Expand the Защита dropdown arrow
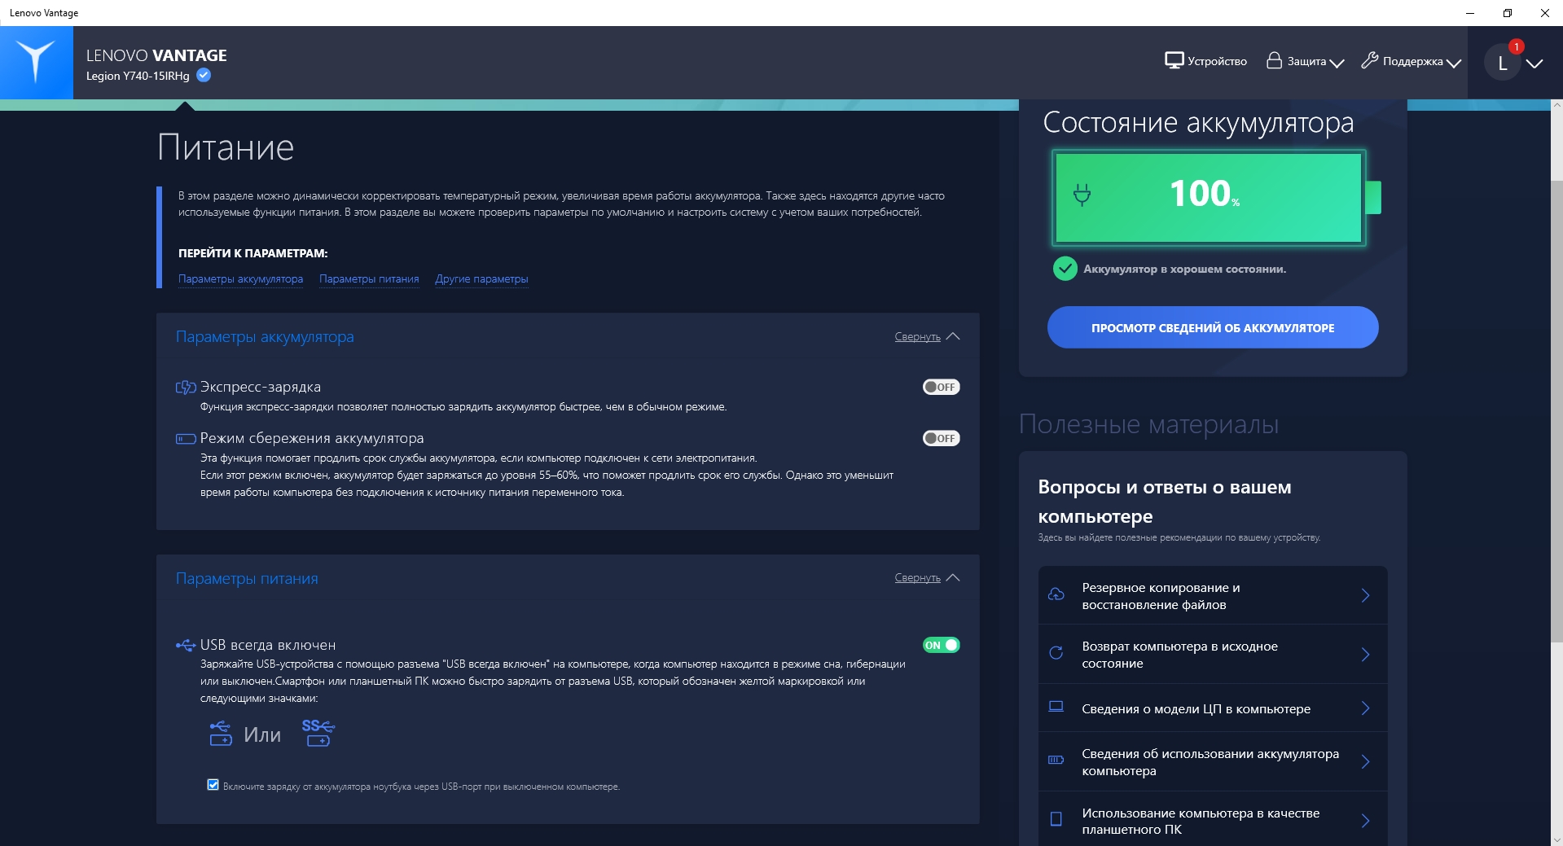The width and height of the screenshot is (1563, 846). coord(1337,63)
